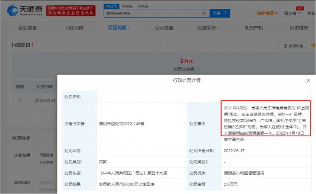Open the 经营状况 navigation tab
Screen dimensions: 316x194
click(x=208, y=28)
